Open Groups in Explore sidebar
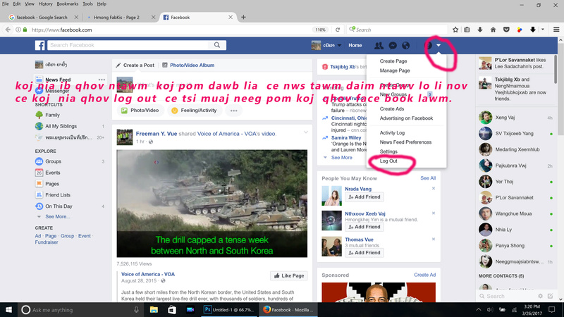The width and height of the screenshot is (564, 317). click(54, 161)
